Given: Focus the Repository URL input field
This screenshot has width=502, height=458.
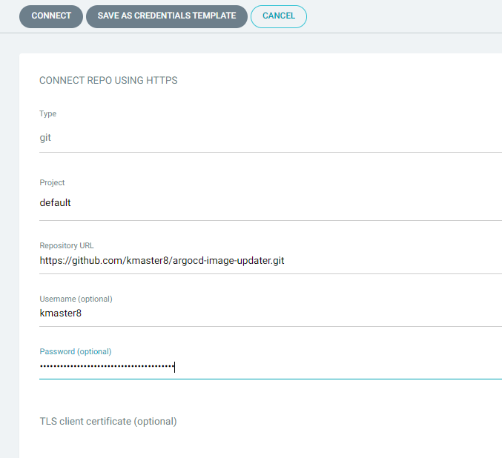Looking at the screenshot, I should pos(271,261).
